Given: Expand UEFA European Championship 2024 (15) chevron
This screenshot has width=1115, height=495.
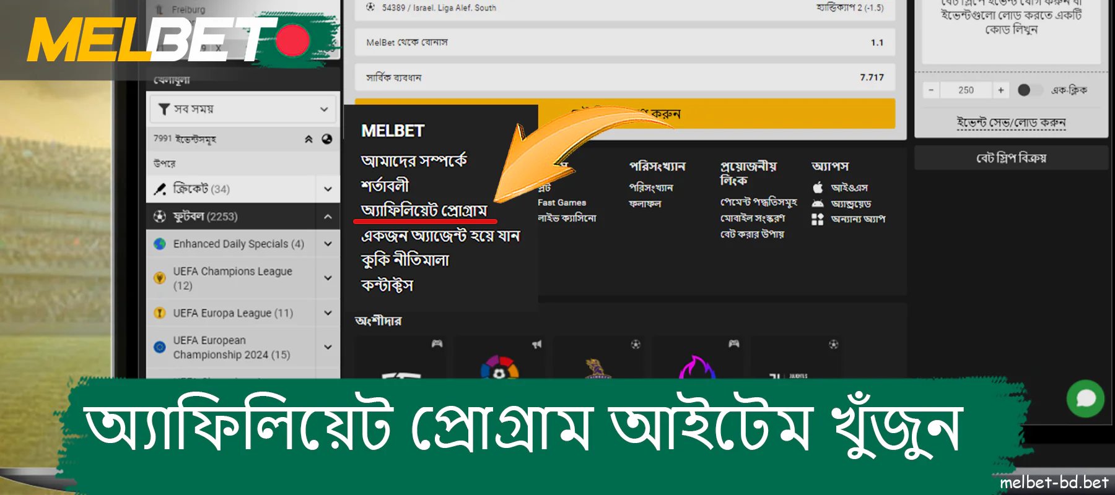Looking at the screenshot, I should (328, 347).
